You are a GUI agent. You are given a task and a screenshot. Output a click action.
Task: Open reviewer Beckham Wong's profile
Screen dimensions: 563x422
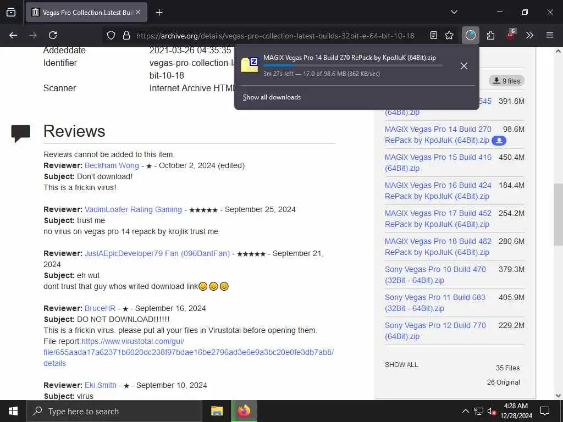(112, 165)
